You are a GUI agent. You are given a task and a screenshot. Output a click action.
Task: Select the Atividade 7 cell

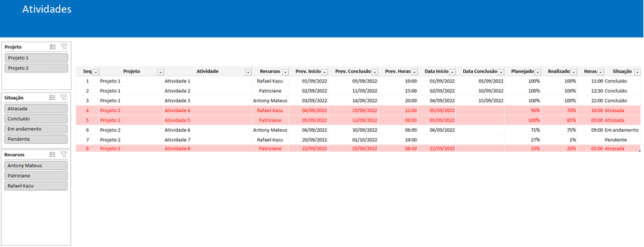(208, 139)
